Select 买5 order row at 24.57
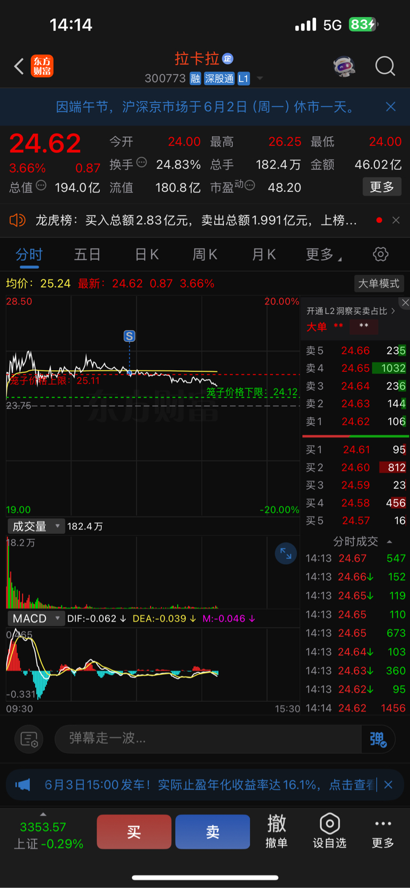Screen dimensions: 410x888 tap(356, 520)
